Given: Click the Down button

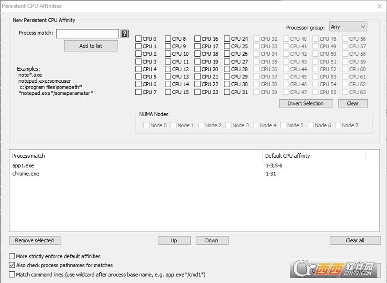Looking at the screenshot, I should [212, 240].
